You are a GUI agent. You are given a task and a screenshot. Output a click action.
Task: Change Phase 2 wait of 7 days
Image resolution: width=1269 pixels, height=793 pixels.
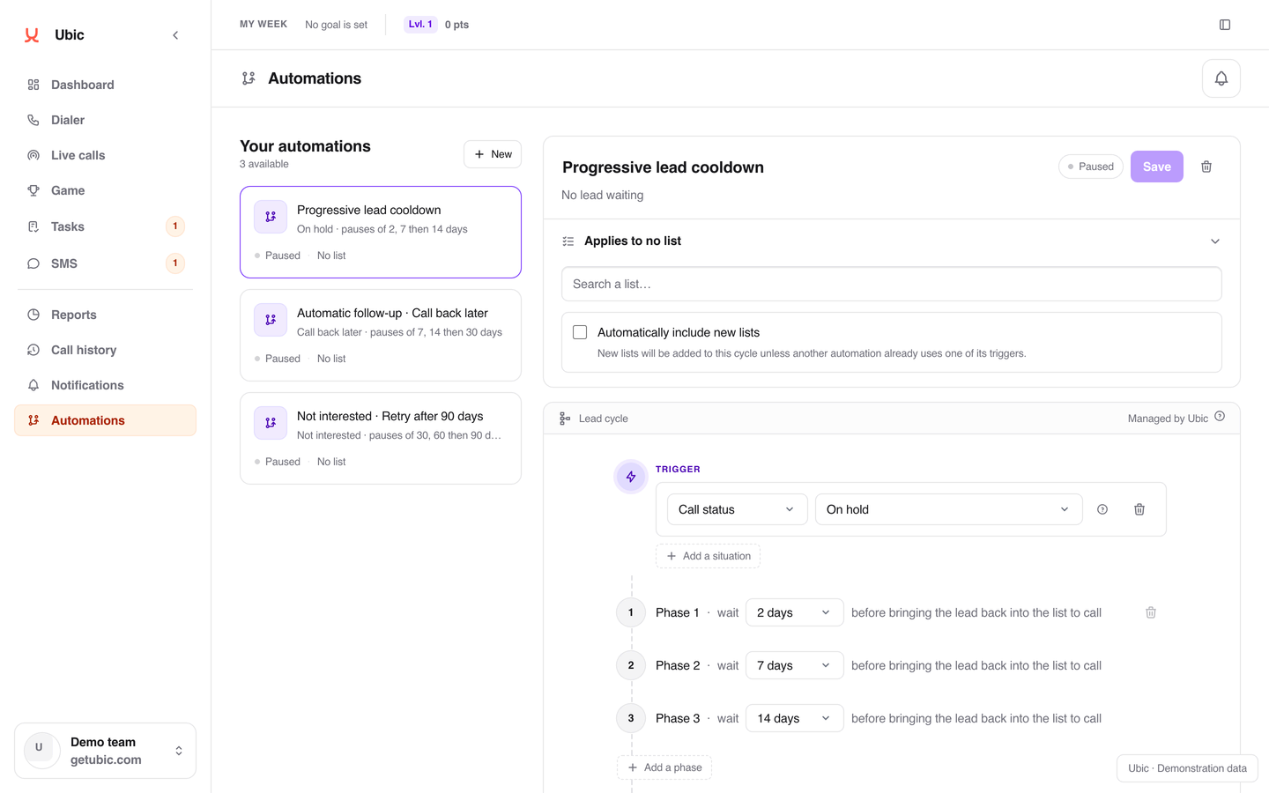(x=795, y=665)
